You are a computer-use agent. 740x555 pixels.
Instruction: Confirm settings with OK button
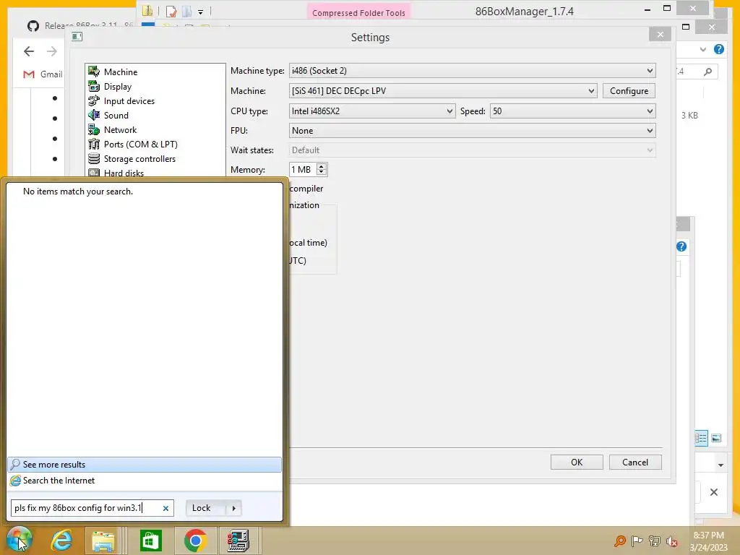[577, 462]
